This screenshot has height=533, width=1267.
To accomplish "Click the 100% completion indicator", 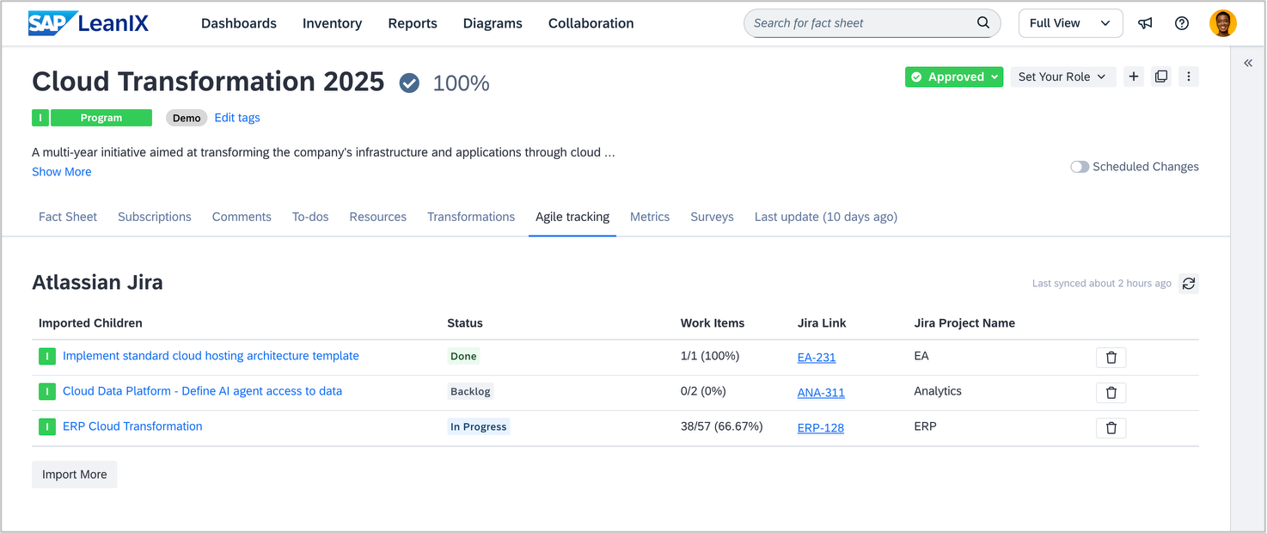I will click(x=461, y=83).
